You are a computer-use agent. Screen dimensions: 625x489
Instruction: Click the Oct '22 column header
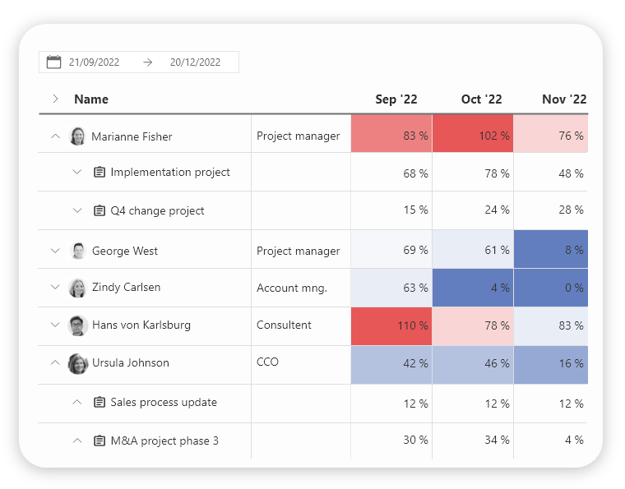point(481,99)
